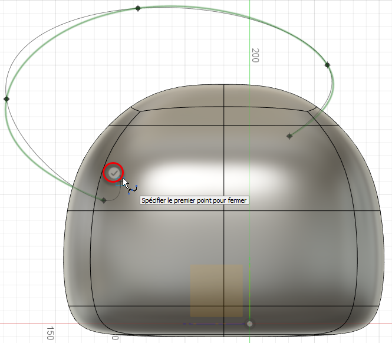Select the leftmost spline fit point
The width and height of the screenshot is (392, 343).
point(6,99)
